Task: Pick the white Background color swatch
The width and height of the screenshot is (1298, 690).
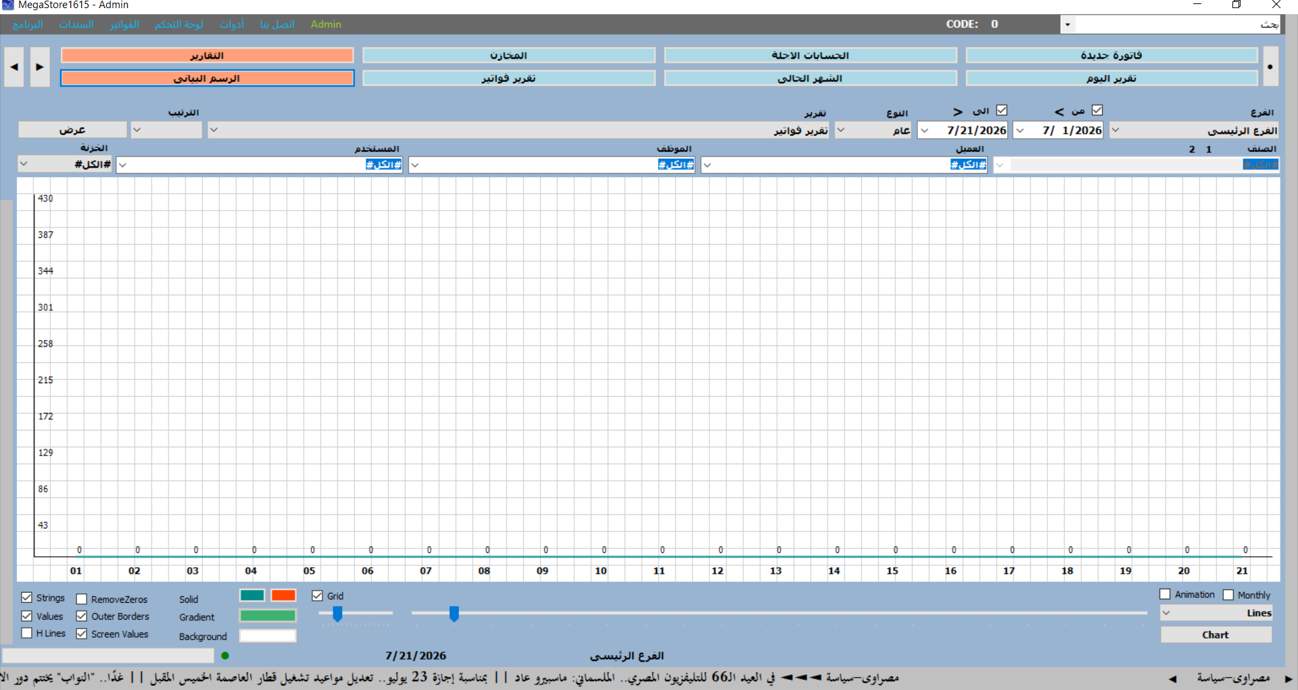Action: pyautogui.click(x=268, y=636)
